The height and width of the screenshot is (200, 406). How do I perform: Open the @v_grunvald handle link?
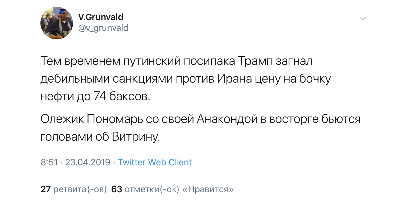click(x=103, y=28)
